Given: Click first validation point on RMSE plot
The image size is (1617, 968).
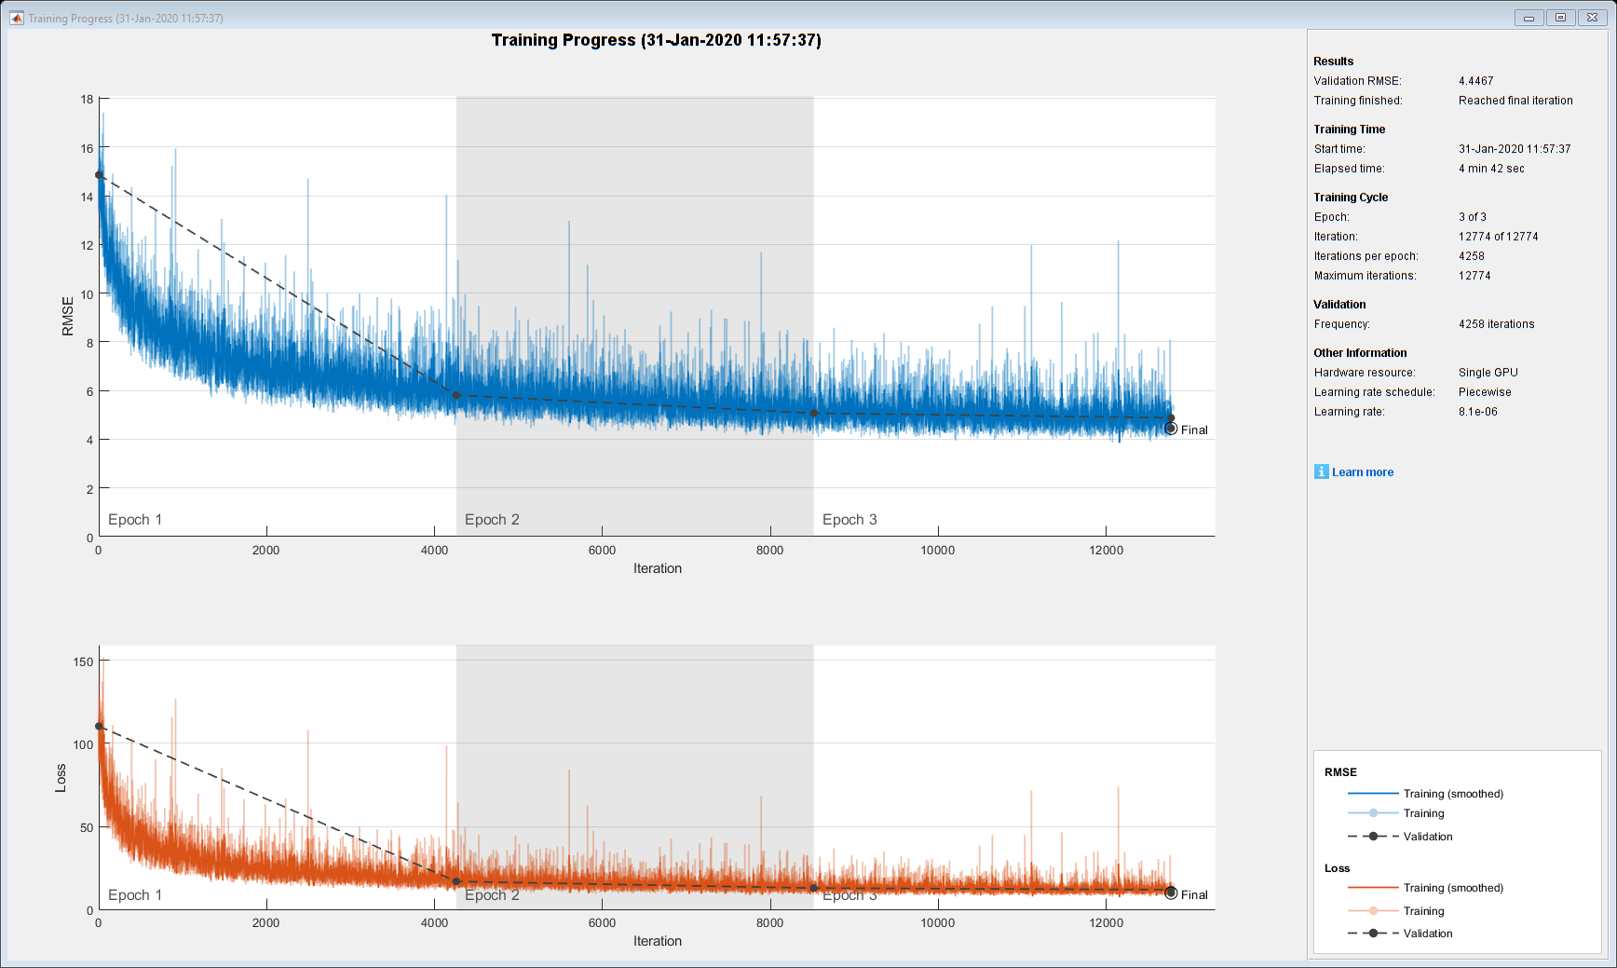Looking at the screenshot, I should pos(99,174).
